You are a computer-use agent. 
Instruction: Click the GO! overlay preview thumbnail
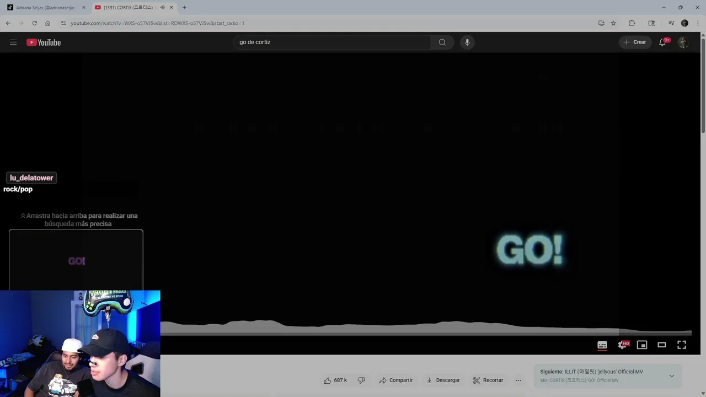tap(76, 260)
